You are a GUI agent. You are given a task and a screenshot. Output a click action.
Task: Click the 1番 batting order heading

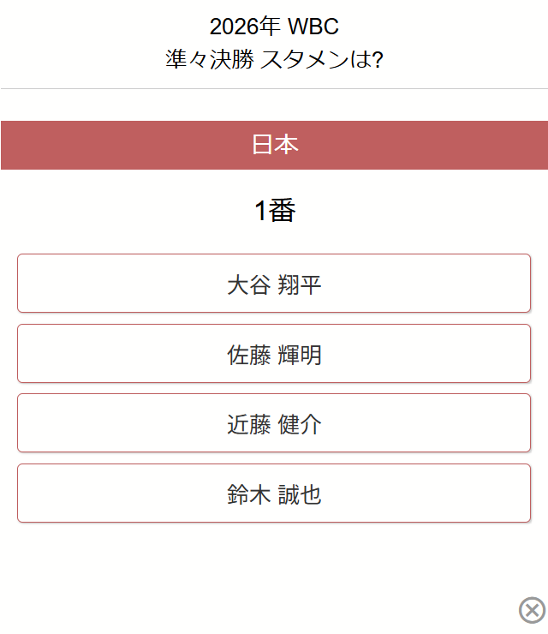[274, 211]
